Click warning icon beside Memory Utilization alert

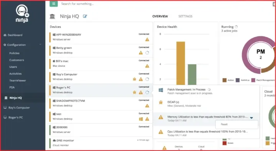click(161, 117)
